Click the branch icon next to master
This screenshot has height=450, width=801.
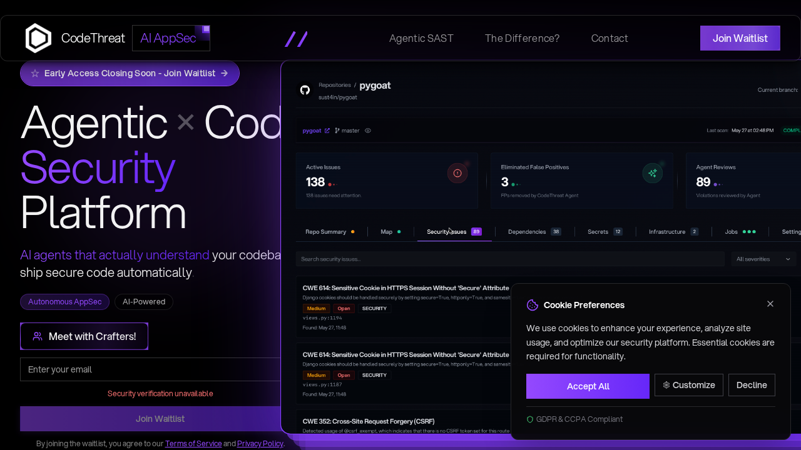336,130
